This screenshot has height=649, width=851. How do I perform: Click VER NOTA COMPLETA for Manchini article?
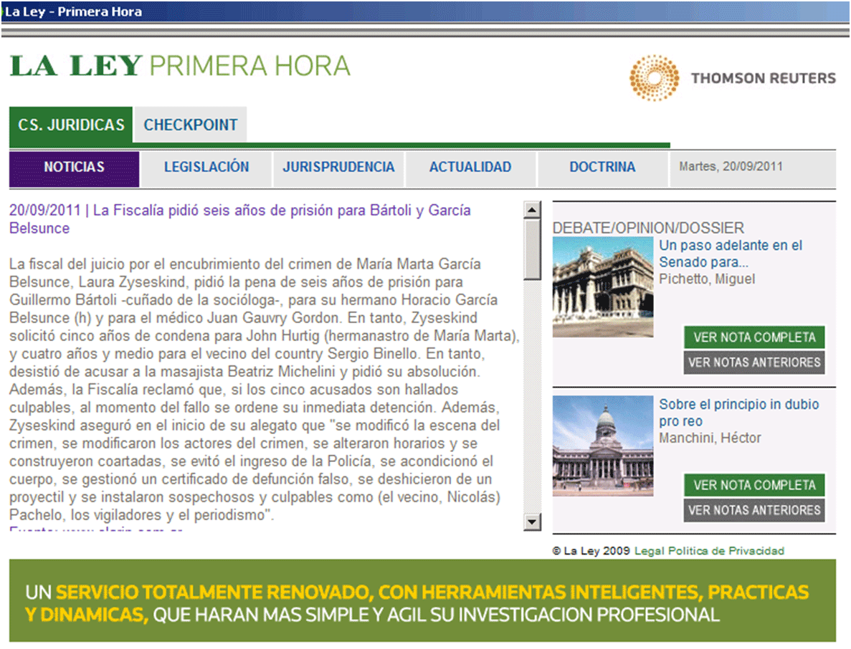point(754,485)
